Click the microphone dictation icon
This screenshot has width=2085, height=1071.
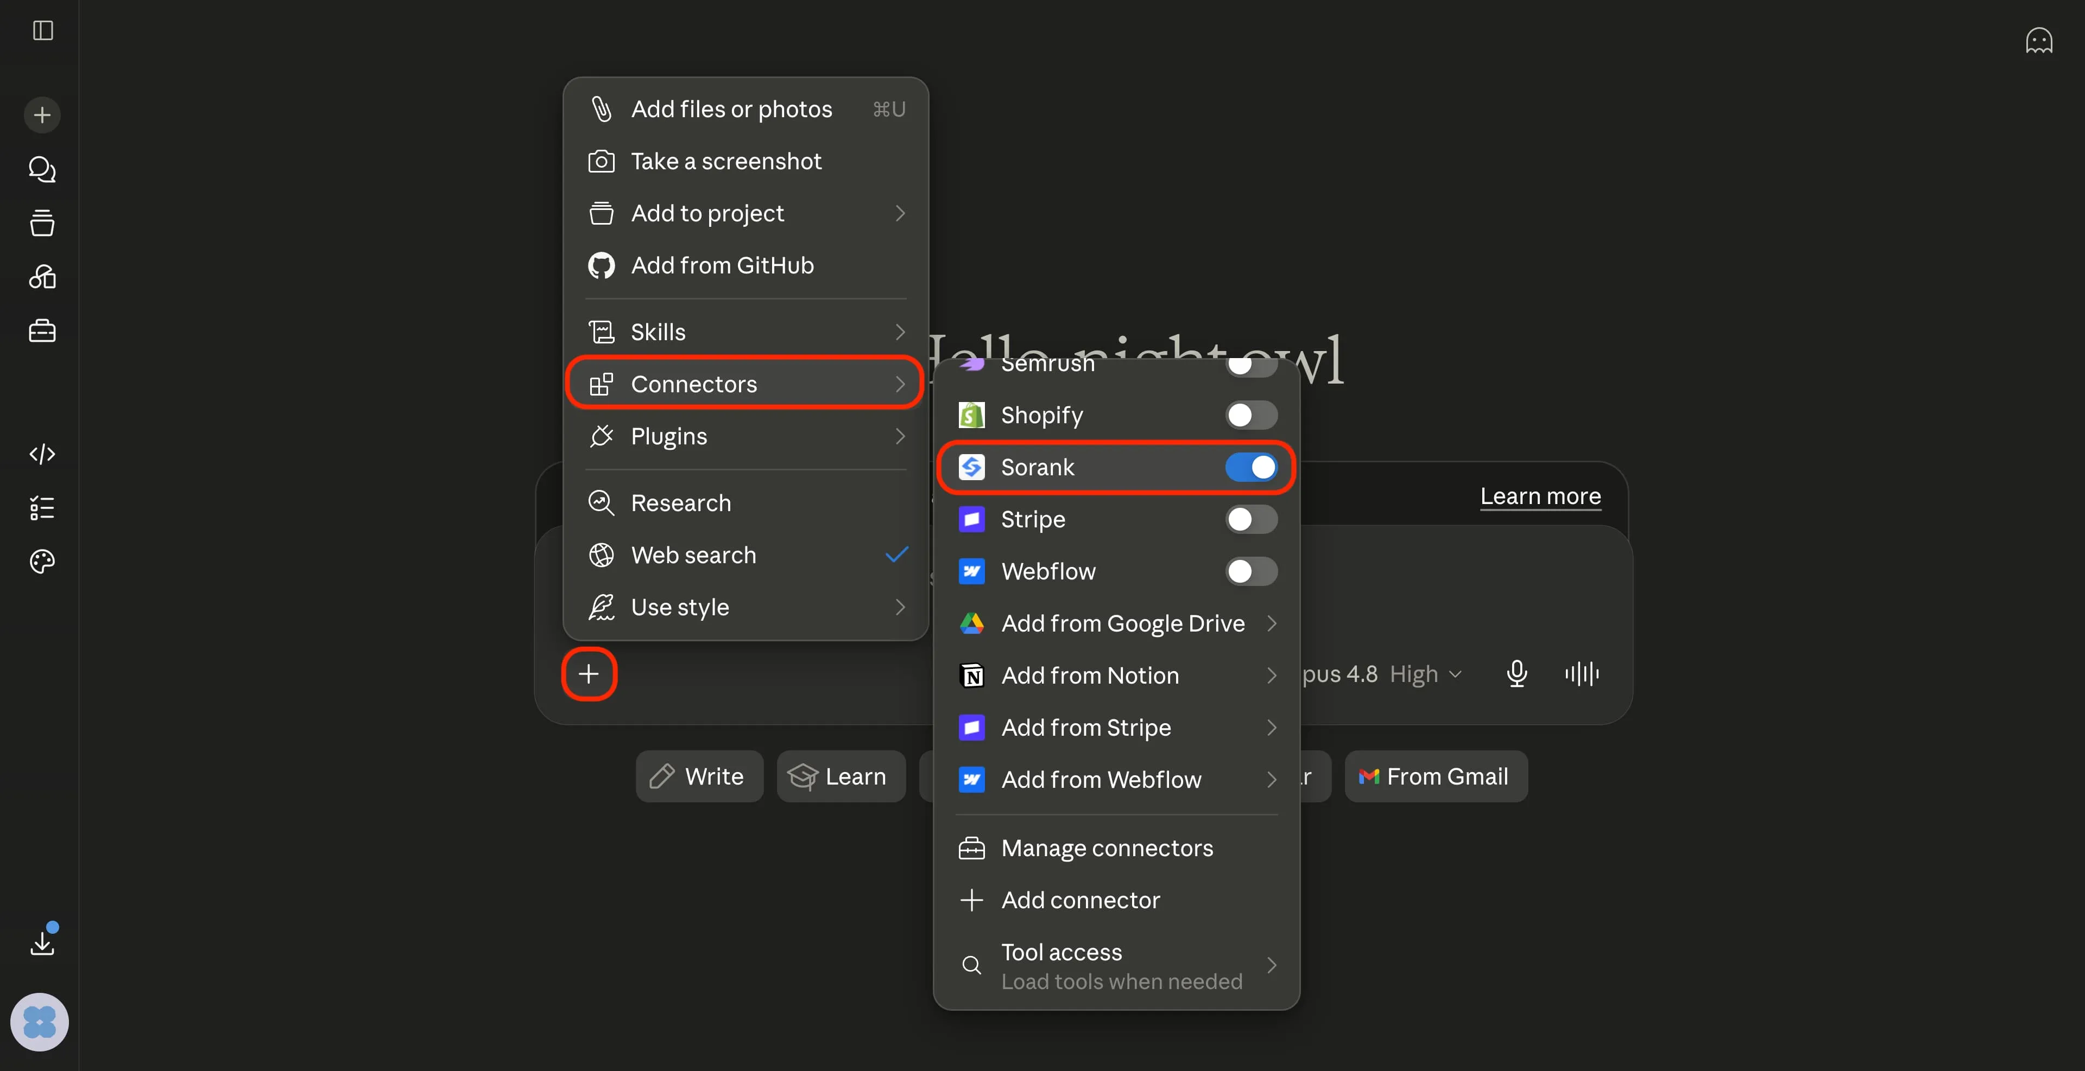coord(1517,674)
